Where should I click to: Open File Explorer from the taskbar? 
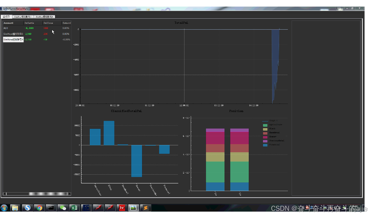click(x=15, y=208)
